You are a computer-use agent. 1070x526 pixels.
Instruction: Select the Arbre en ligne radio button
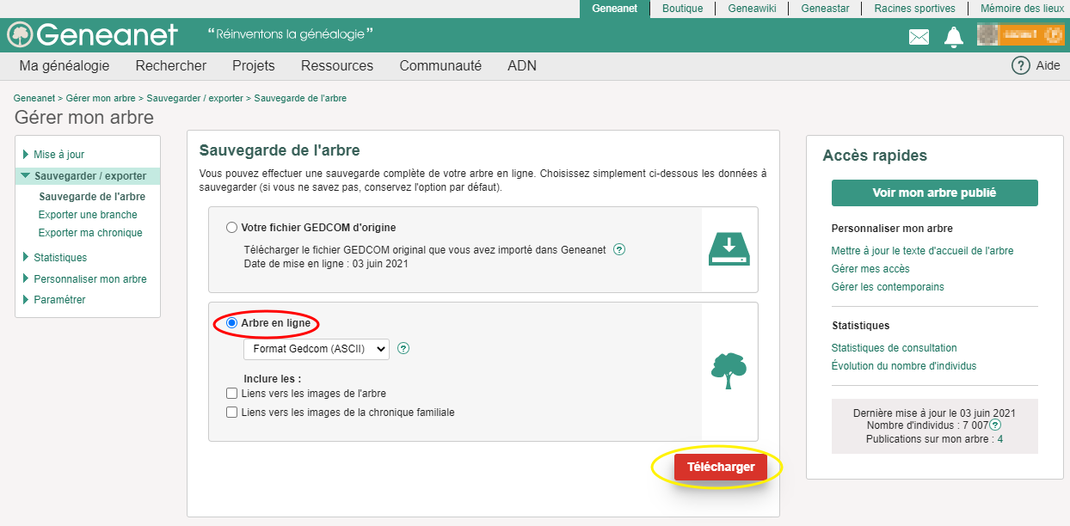231,323
